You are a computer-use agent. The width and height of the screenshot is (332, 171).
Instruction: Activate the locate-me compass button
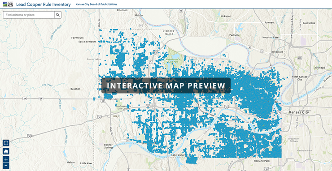6,143
